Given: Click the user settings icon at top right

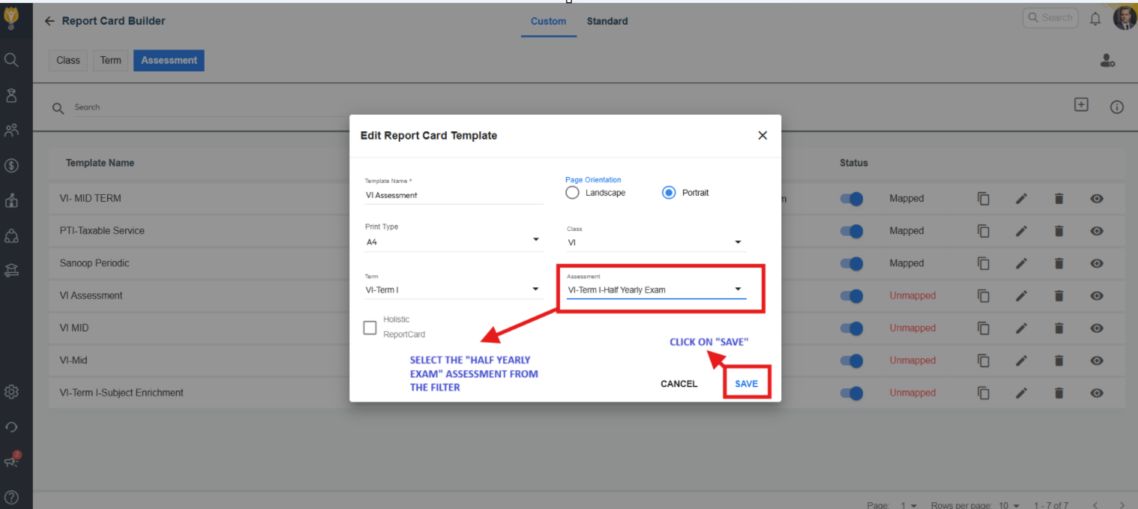Looking at the screenshot, I should 1107,61.
